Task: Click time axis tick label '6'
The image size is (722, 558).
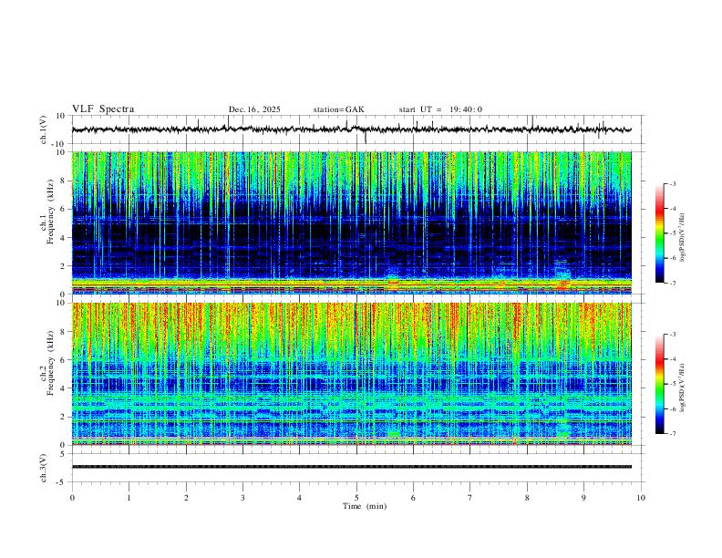Action: [413, 498]
